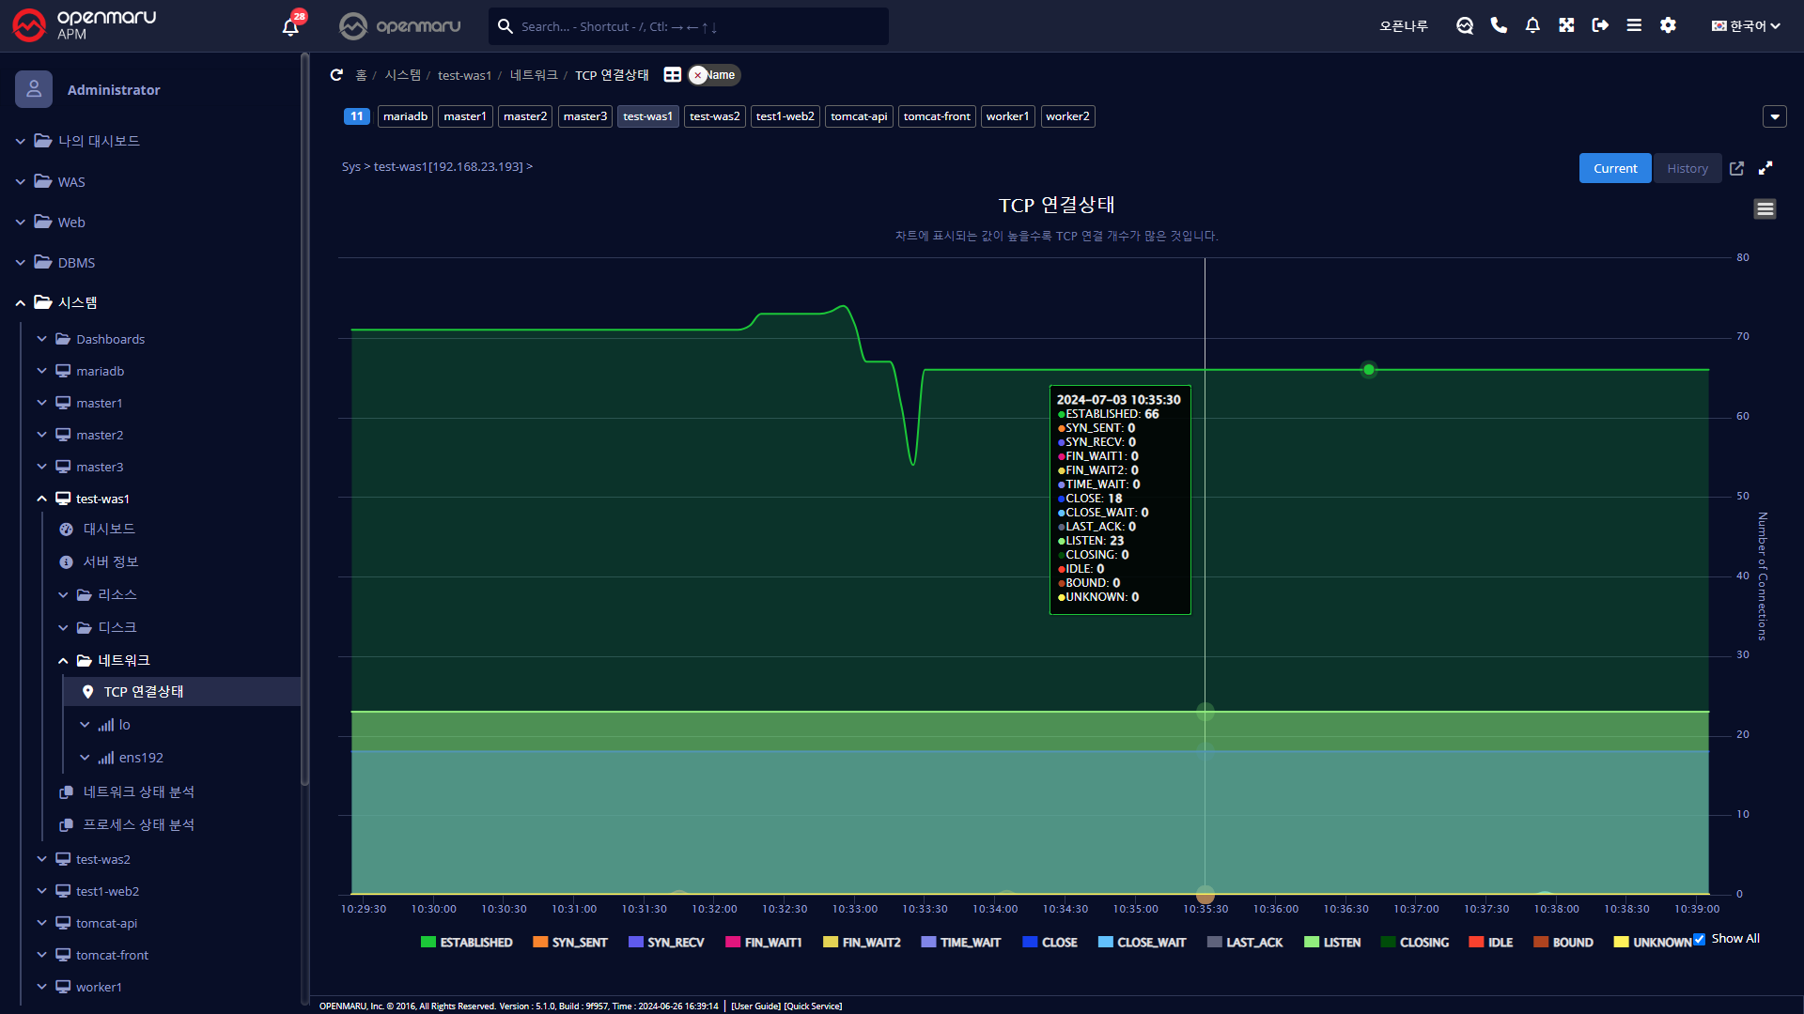Open the settings gear icon
Viewport: 1804px width, 1014px height.
[1668, 25]
